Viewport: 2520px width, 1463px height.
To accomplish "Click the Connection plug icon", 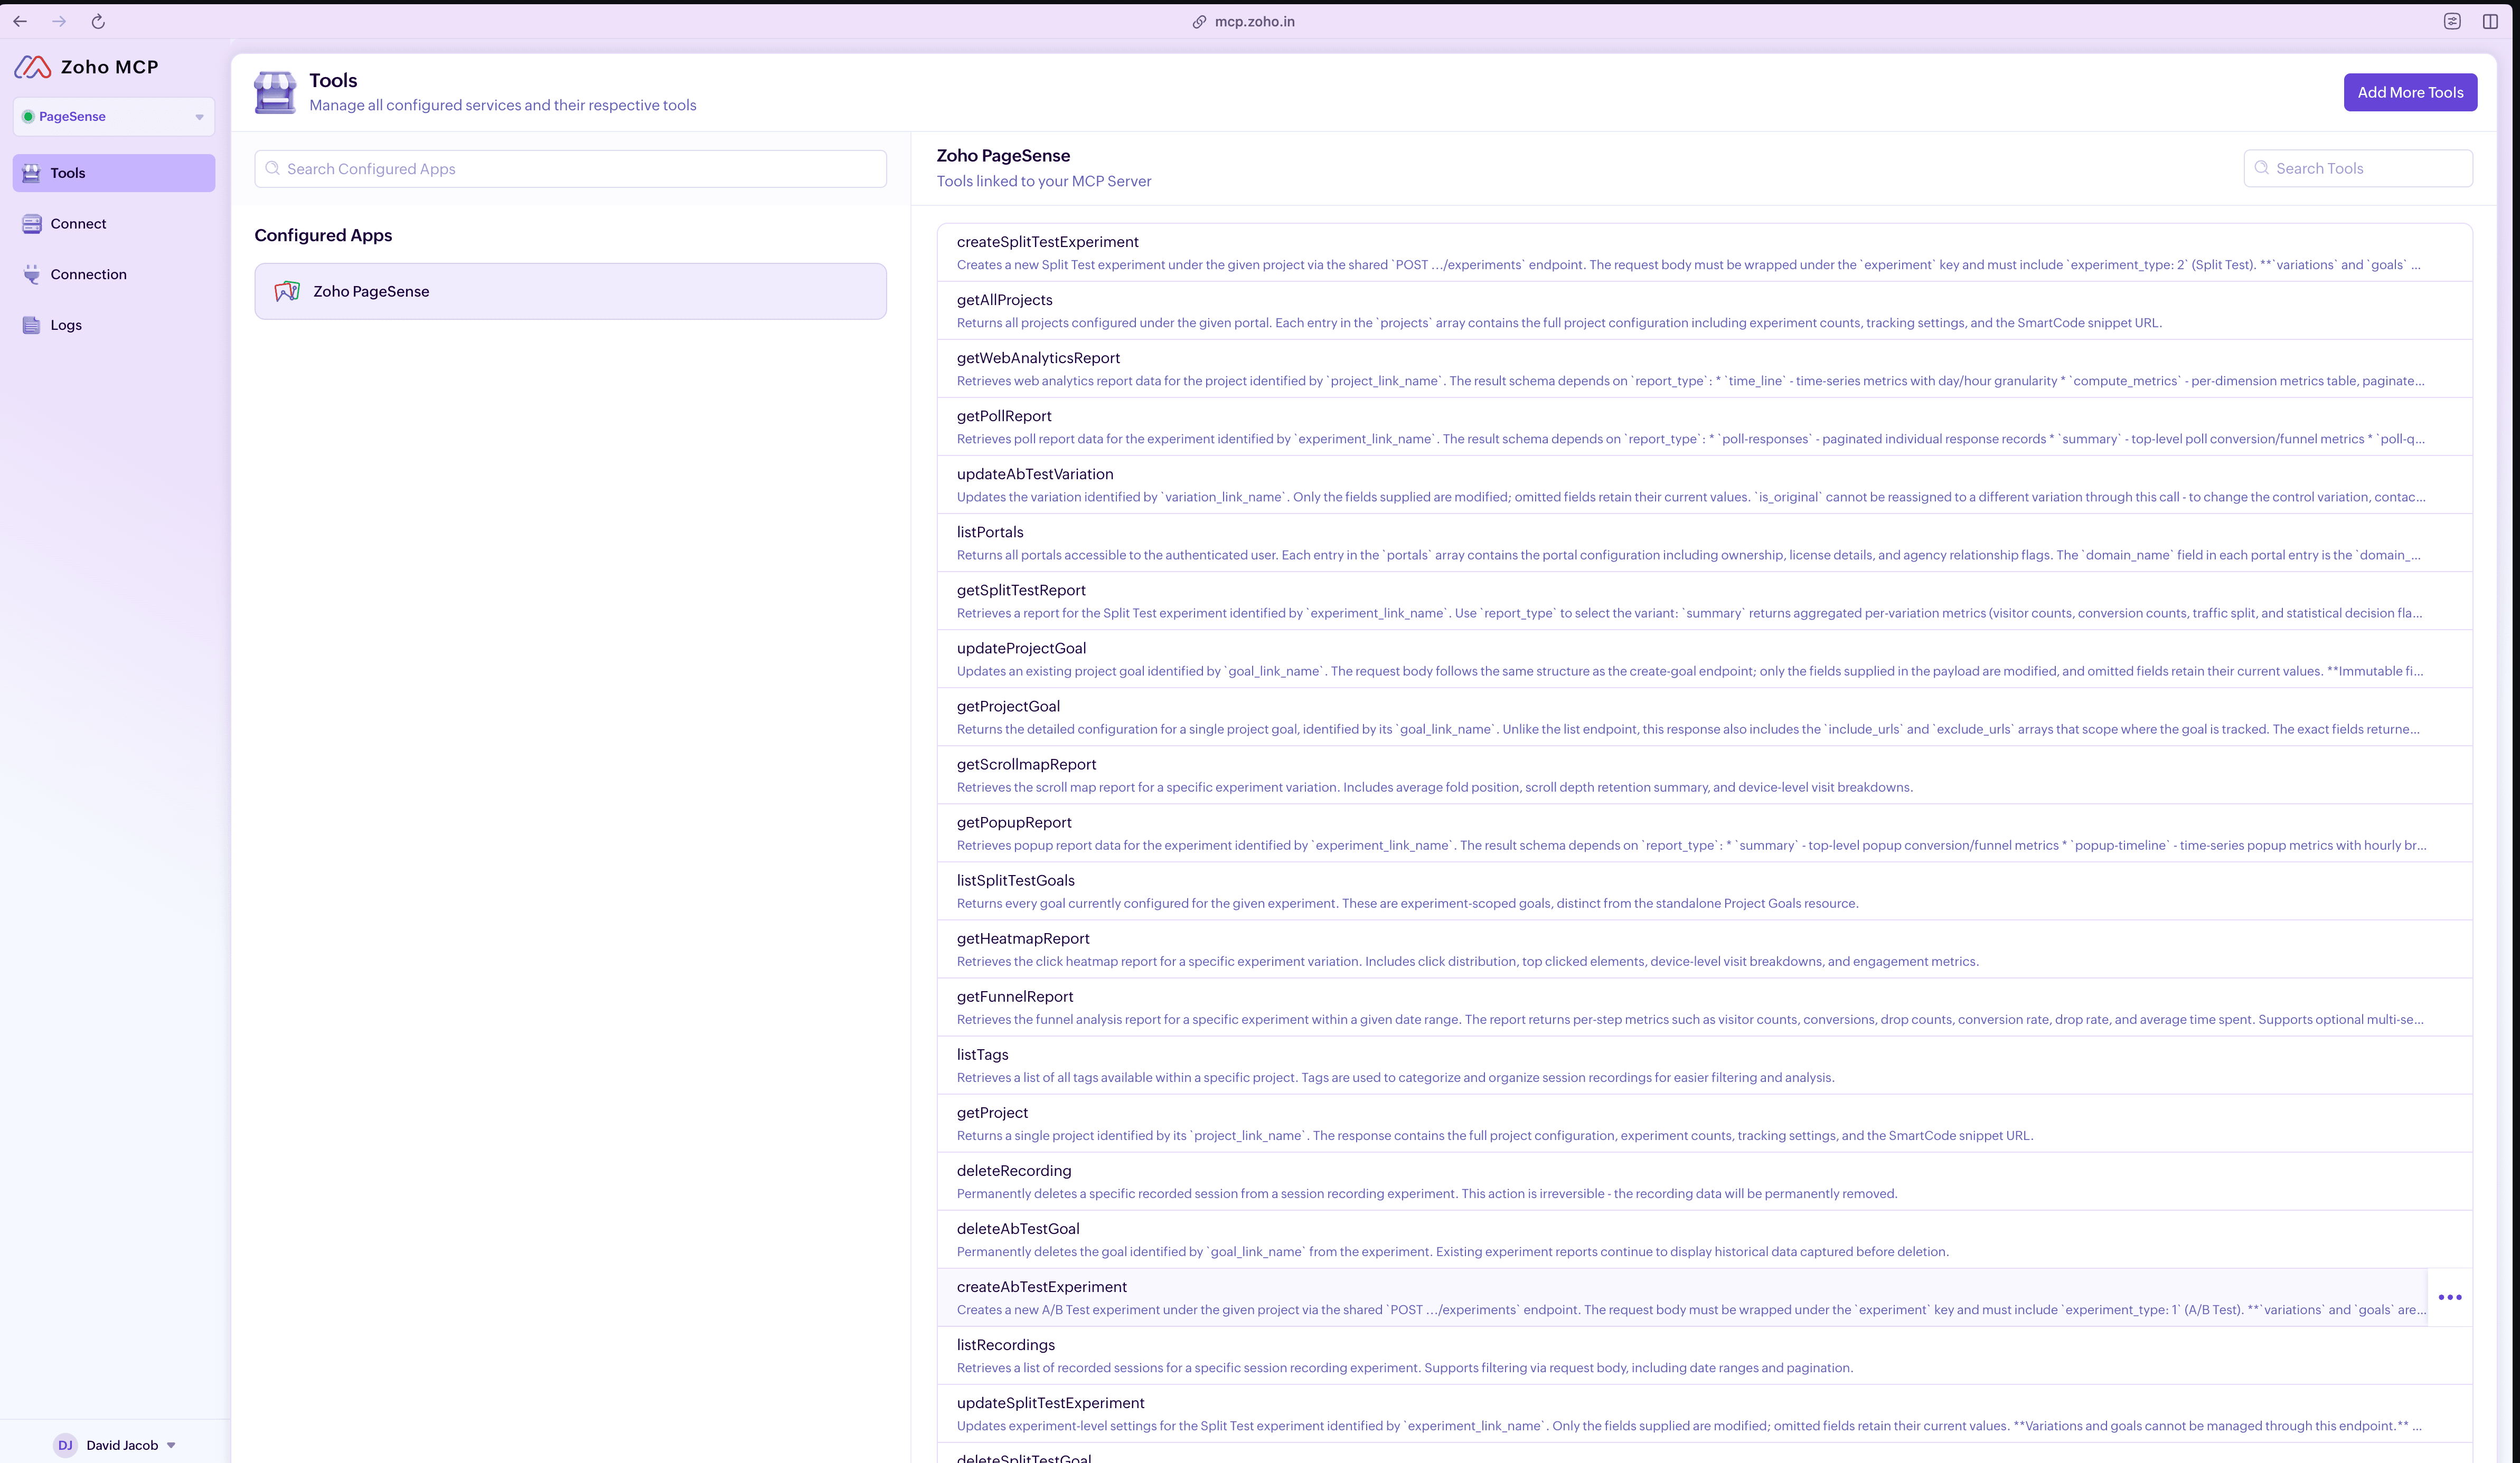I will [x=32, y=275].
